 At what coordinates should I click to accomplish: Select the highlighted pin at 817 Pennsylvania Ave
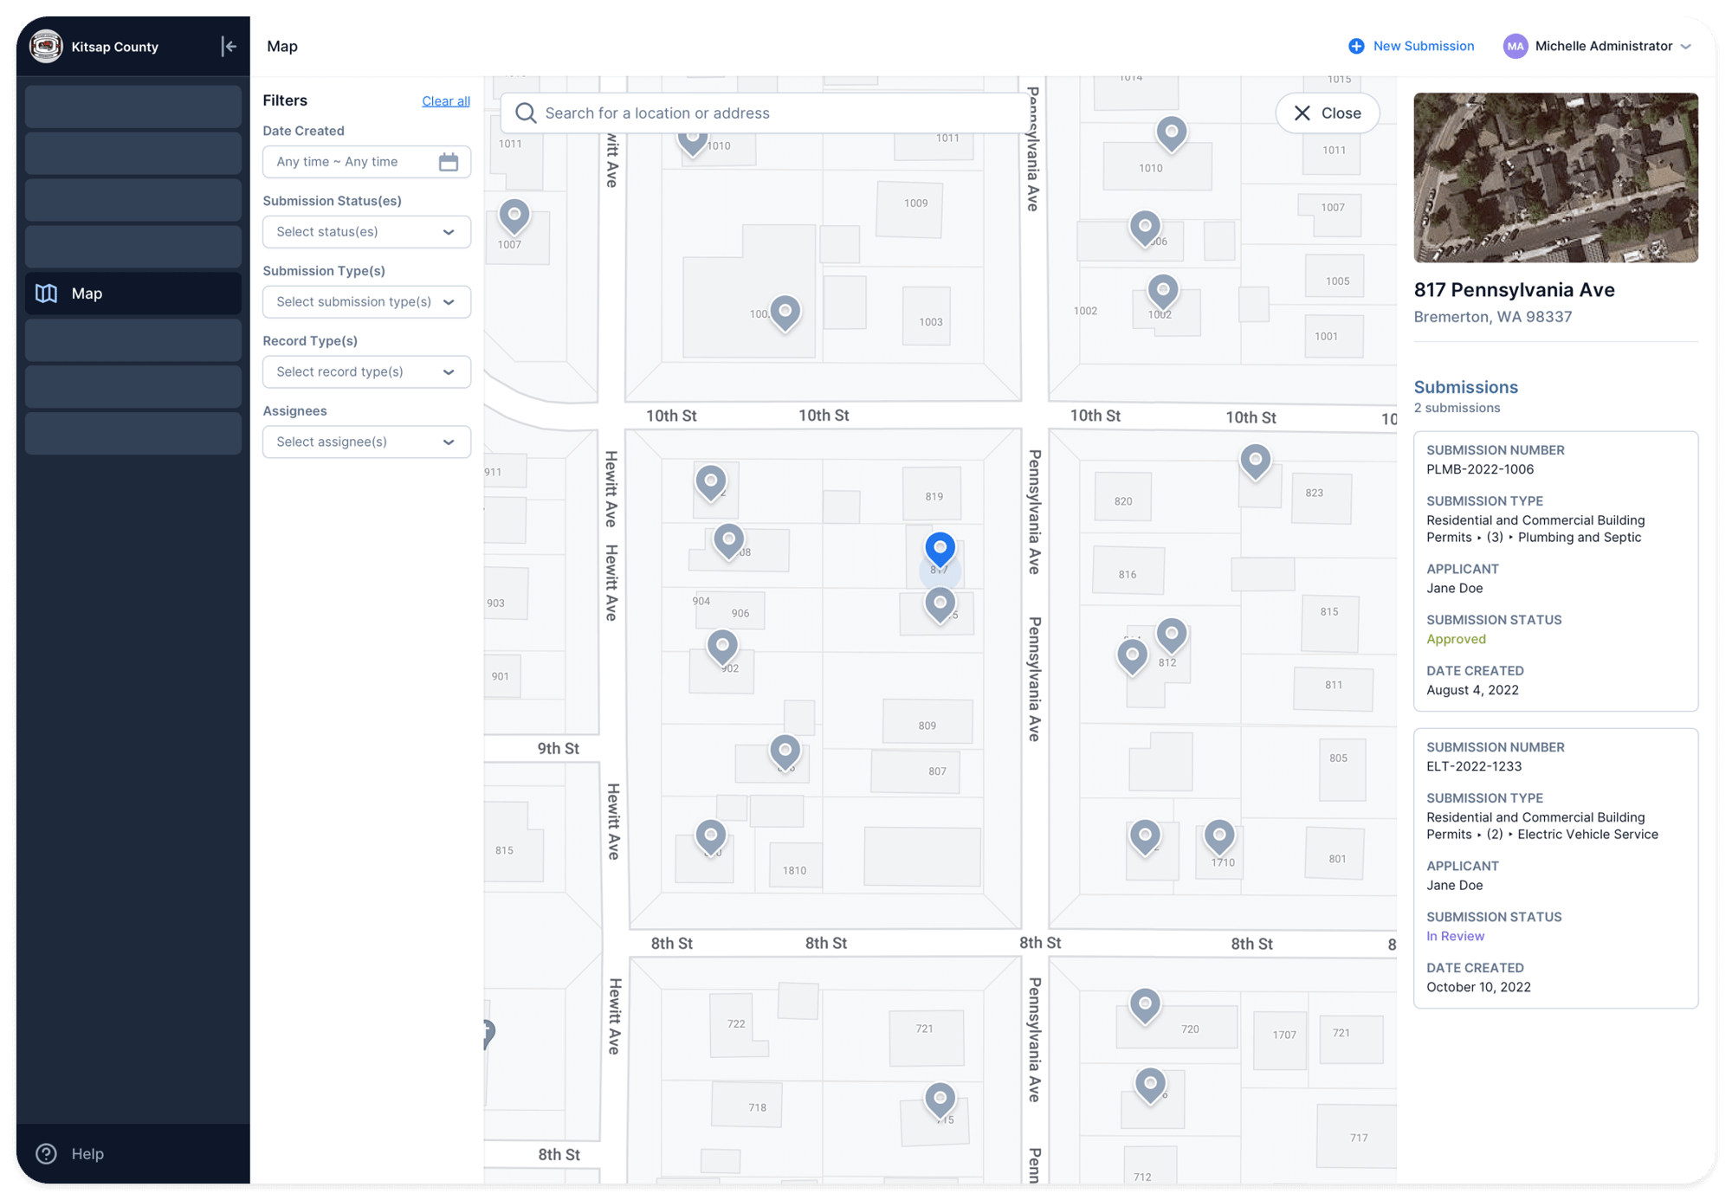[940, 547]
